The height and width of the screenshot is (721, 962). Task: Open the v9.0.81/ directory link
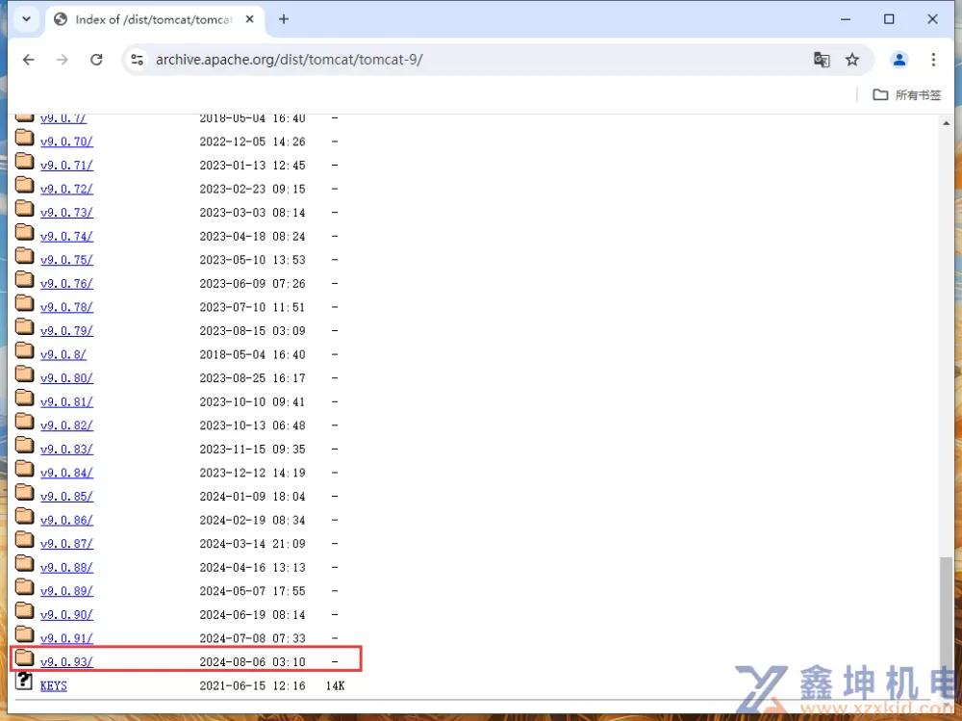tap(66, 402)
